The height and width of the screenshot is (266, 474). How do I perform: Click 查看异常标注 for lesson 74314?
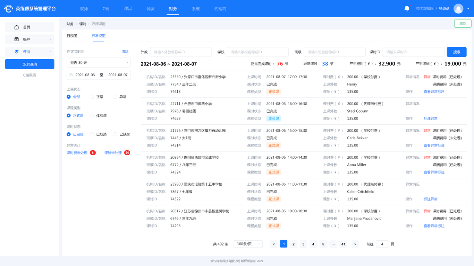point(434,145)
